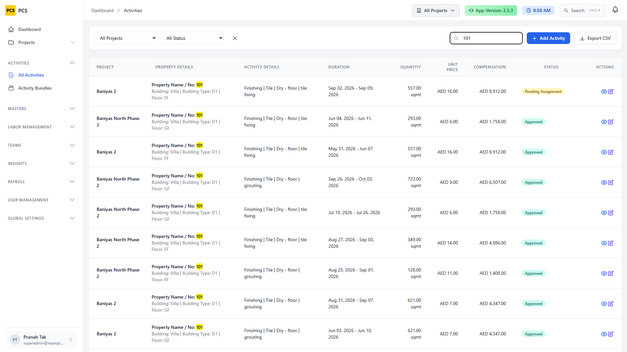Click Export CSV button
The width and height of the screenshot is (627, 352).
pos(595,38)
